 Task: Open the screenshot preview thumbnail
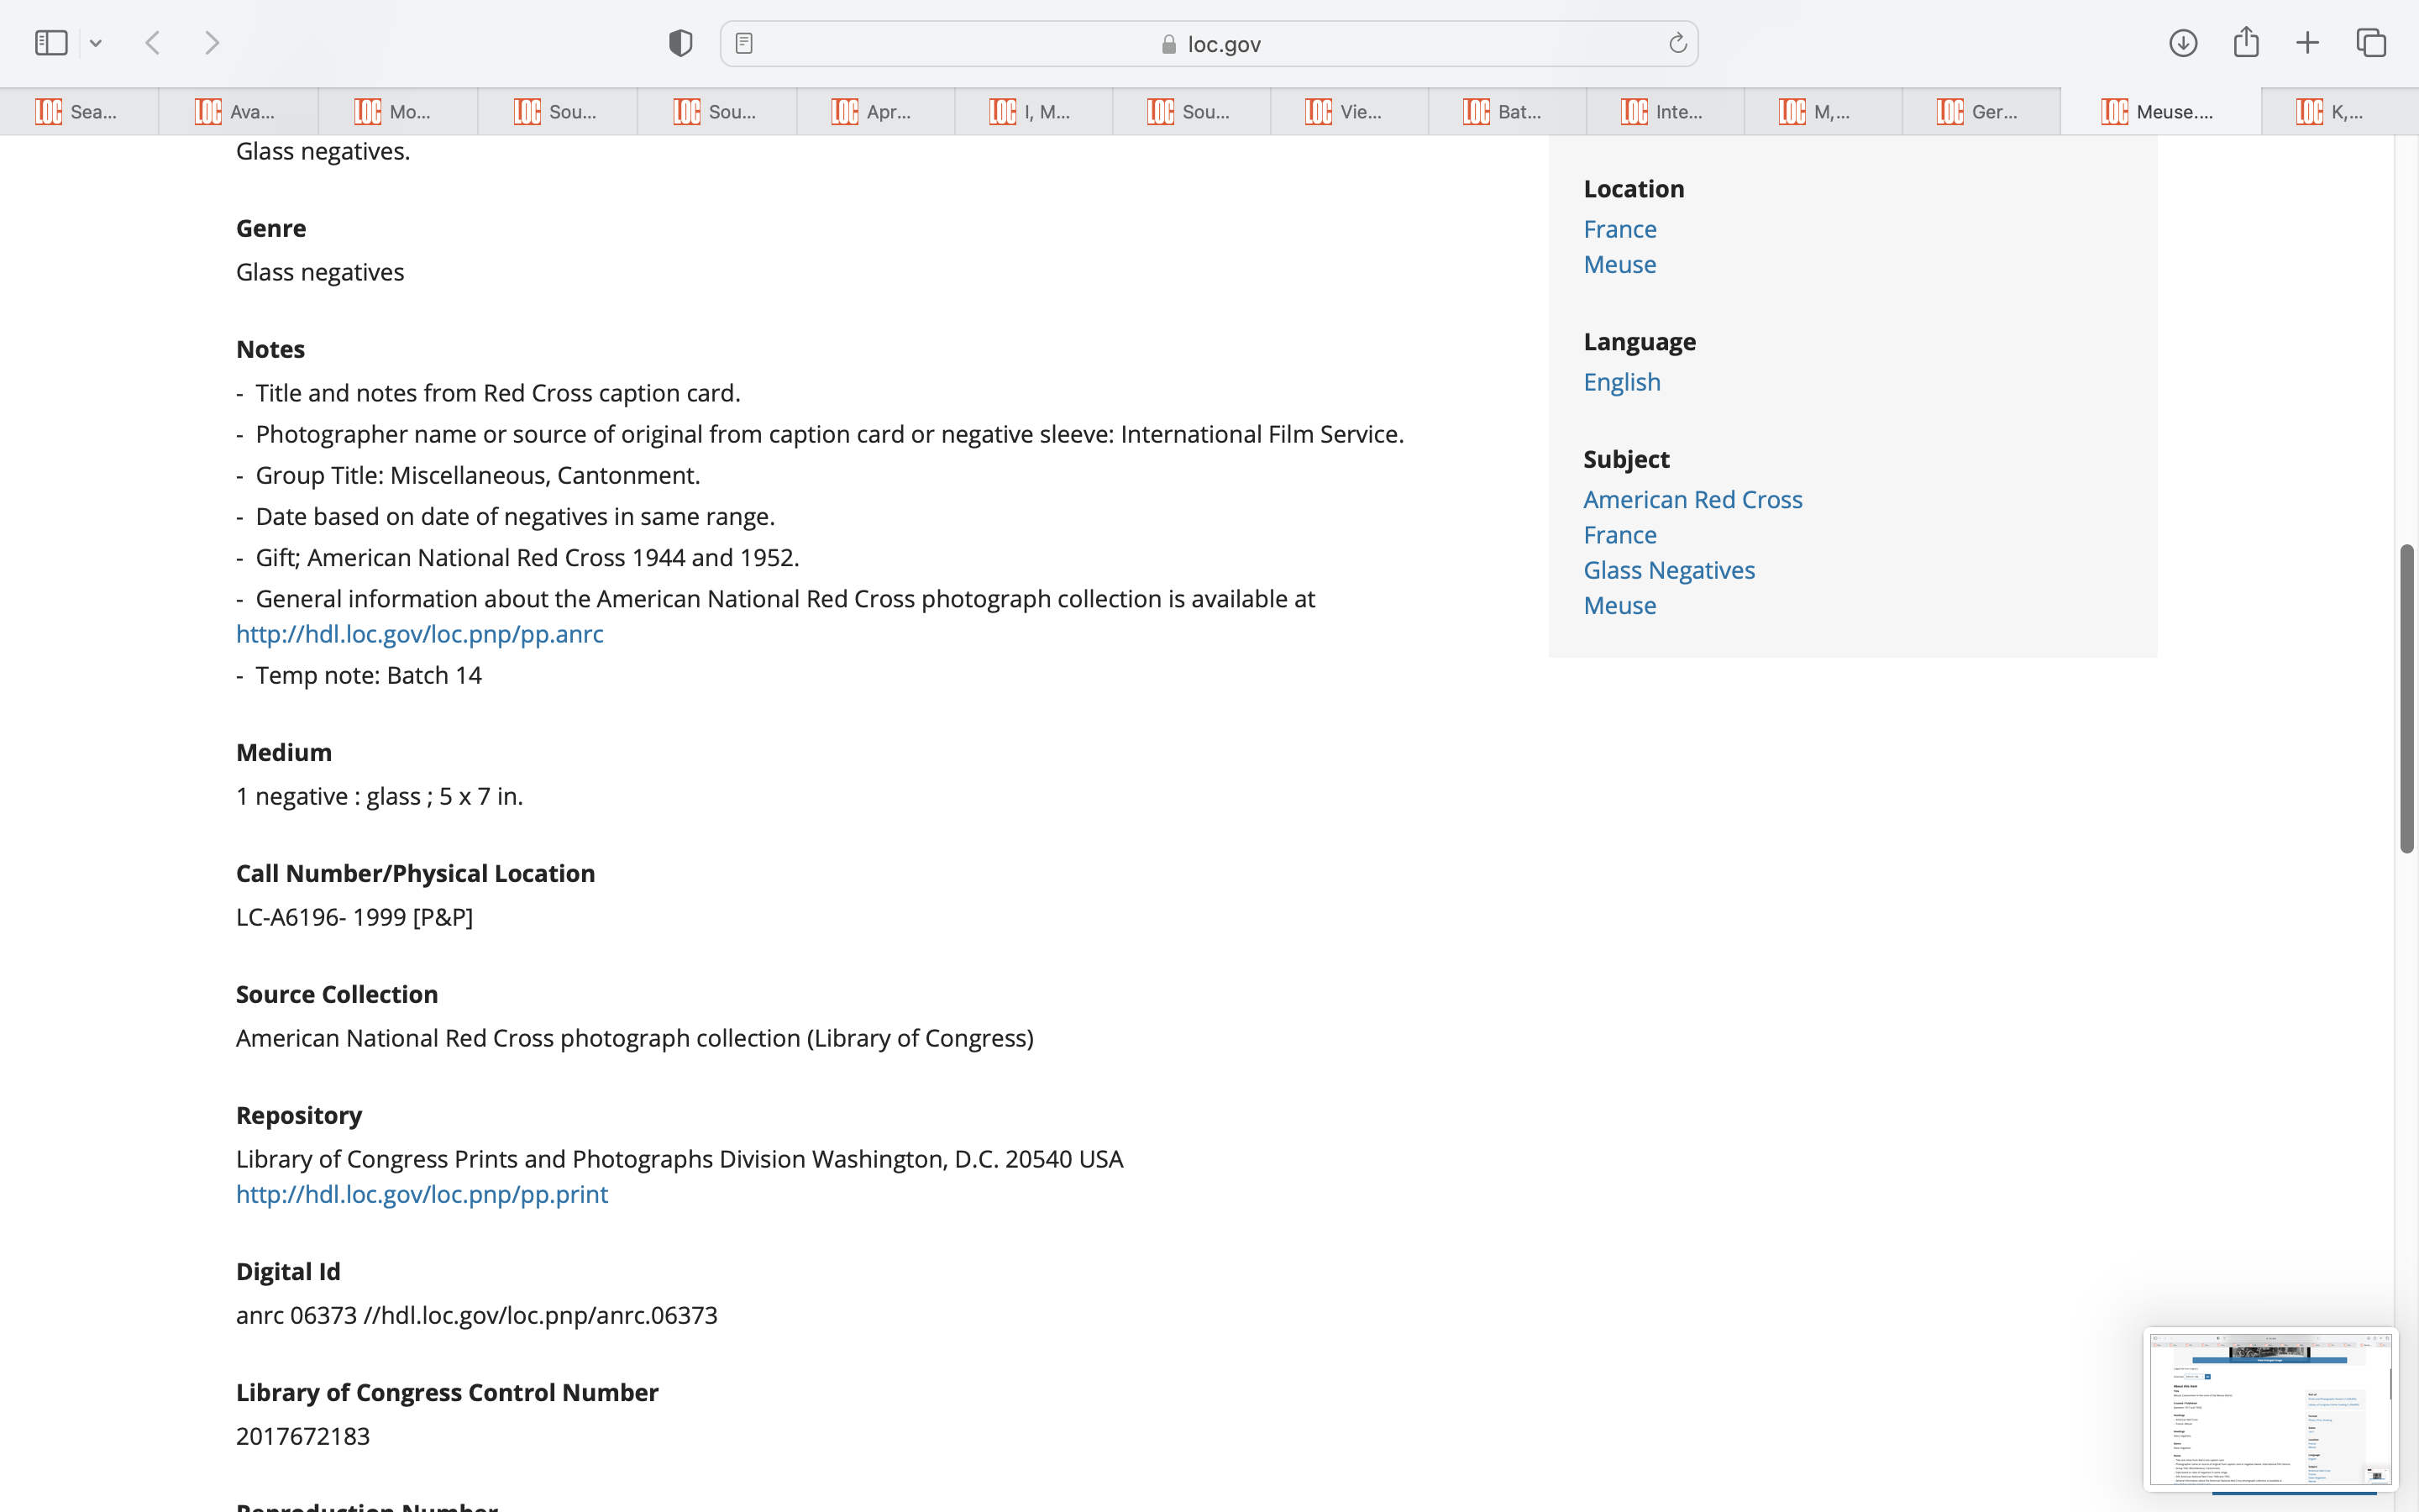coord(2269,1408)
